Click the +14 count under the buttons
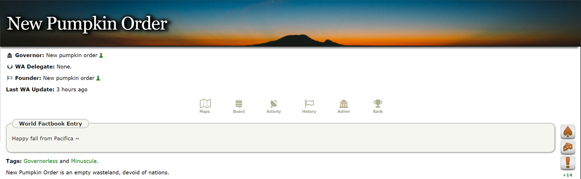Screen dimensions: 581x179 coord(567,175)
